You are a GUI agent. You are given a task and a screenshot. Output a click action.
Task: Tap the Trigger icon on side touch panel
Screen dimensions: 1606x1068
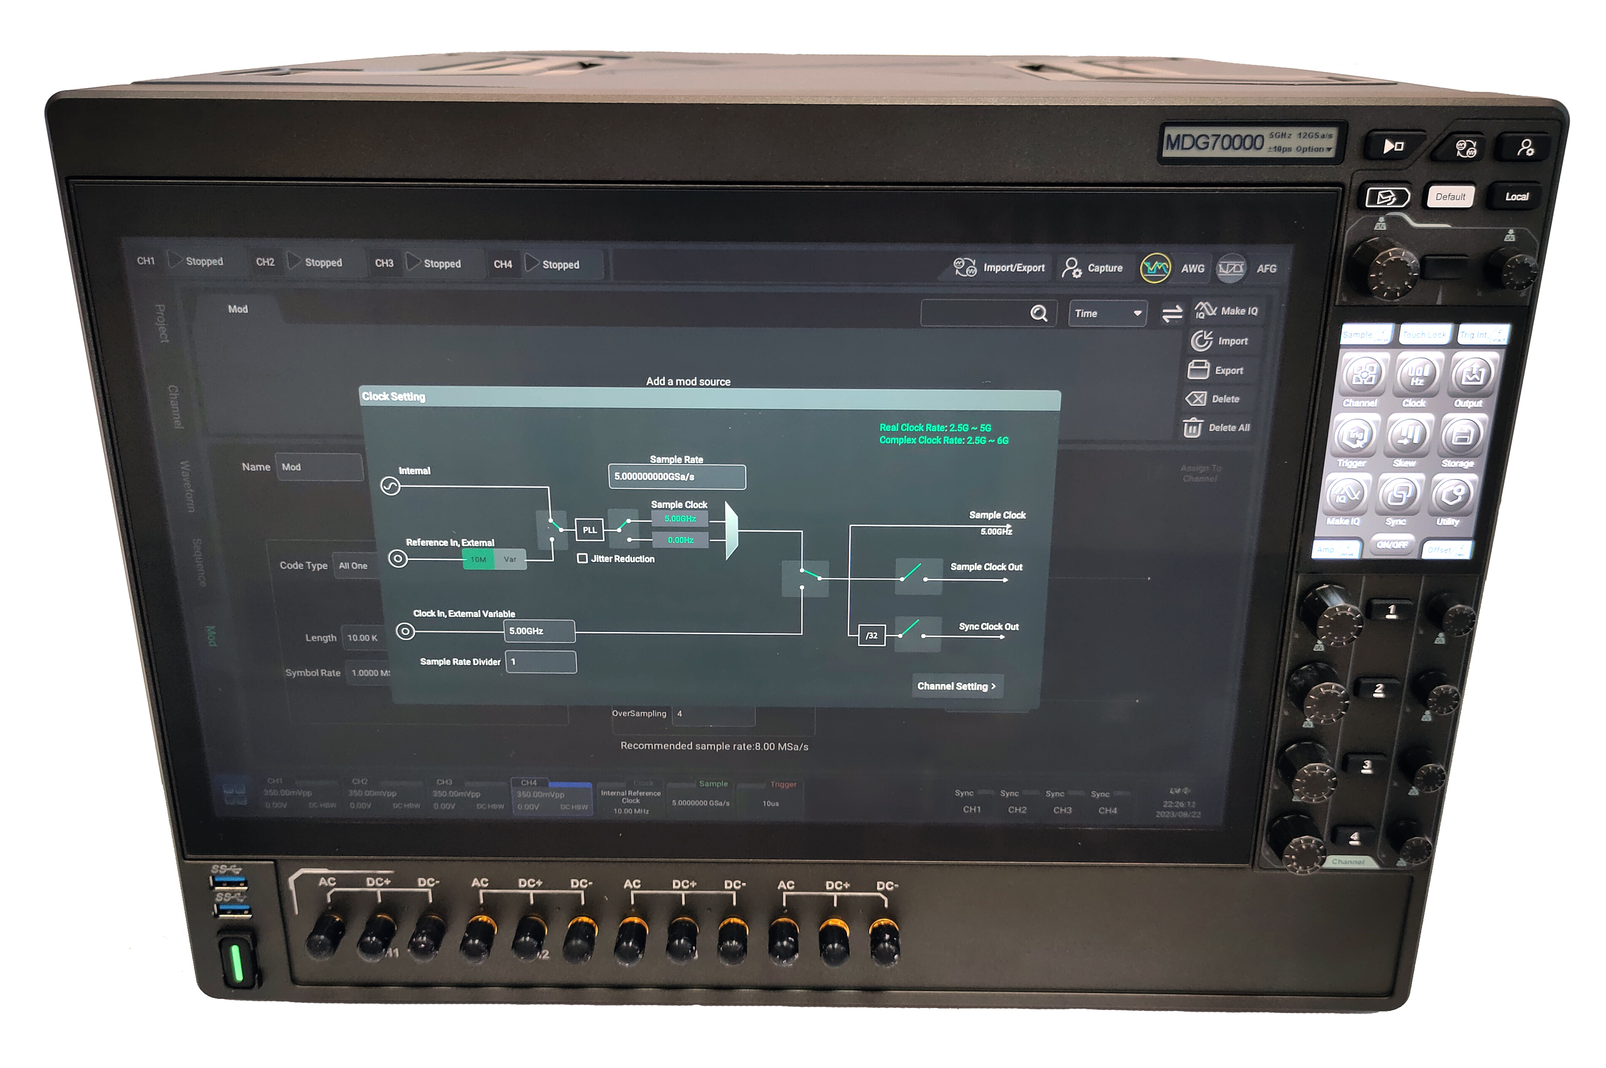[1355, 435]
